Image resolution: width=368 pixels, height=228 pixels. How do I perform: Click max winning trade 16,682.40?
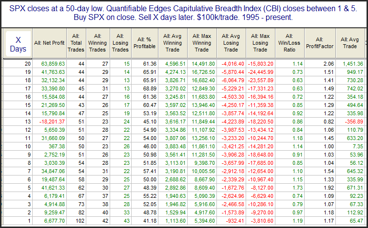click(204, 80)
